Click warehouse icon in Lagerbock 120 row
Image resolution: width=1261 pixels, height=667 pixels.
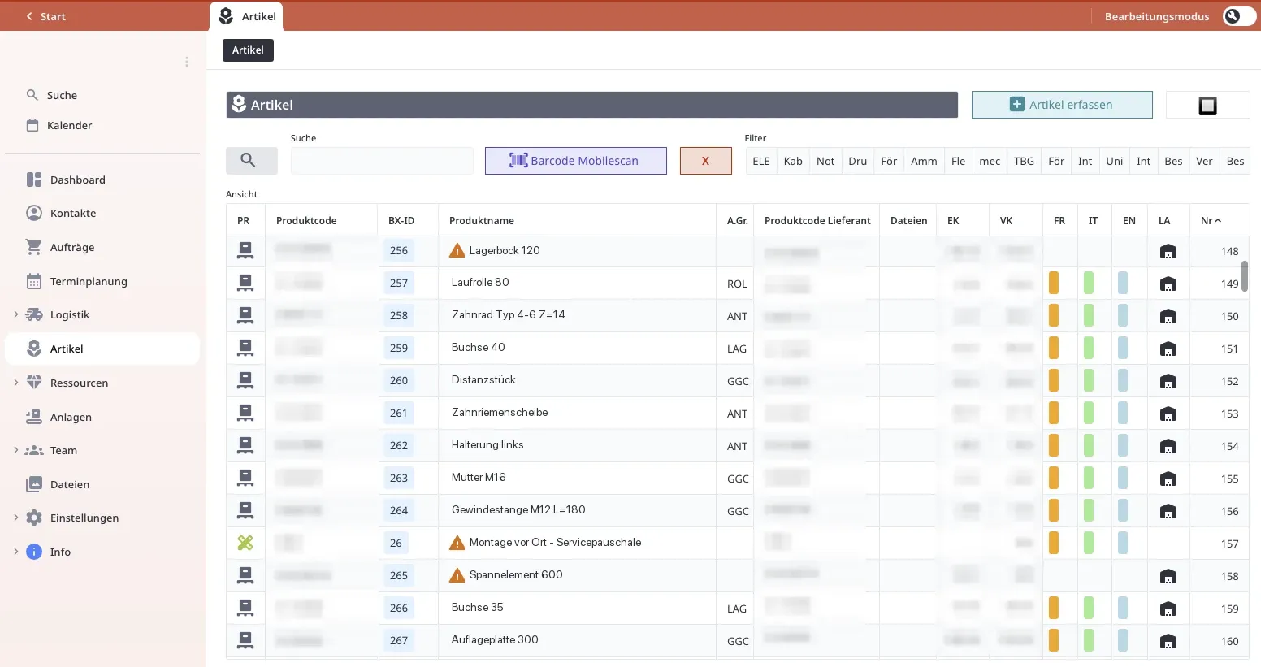pyautogui.click(x=1168, y=251)
